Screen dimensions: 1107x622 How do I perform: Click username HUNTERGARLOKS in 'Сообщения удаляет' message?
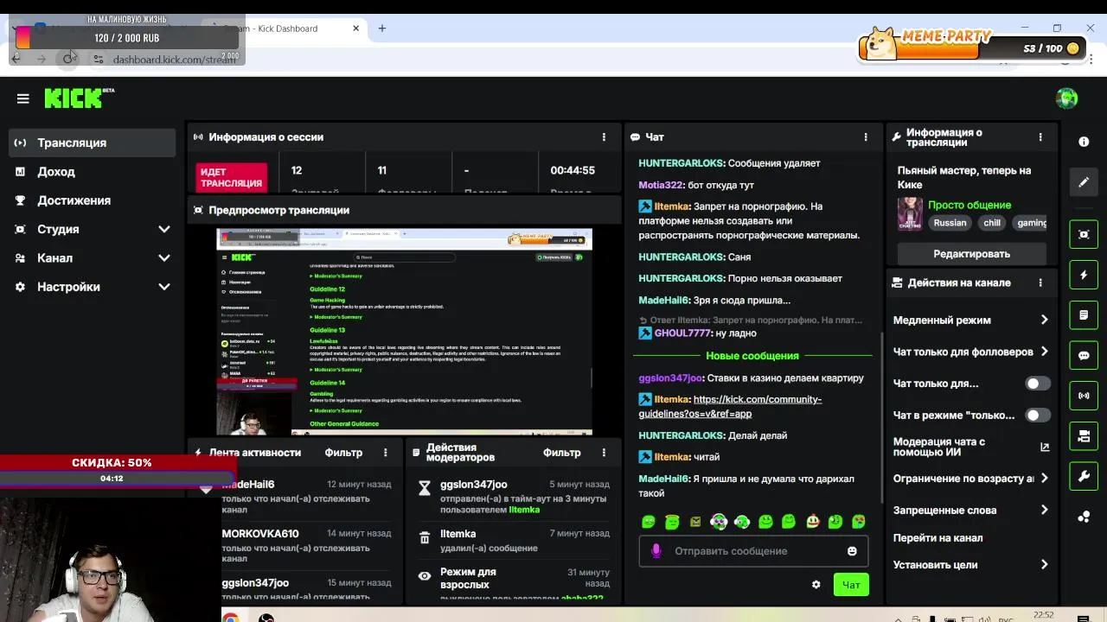pos(681,163)
